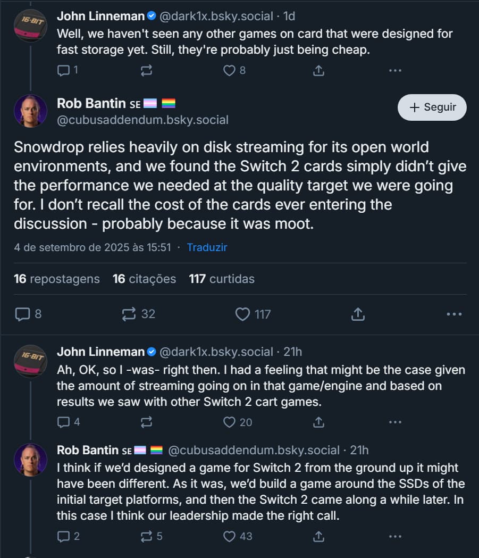This screenshot has width=479, height=558.
Task: Reply to John Linneman's top post
Action: click(63, 70)
